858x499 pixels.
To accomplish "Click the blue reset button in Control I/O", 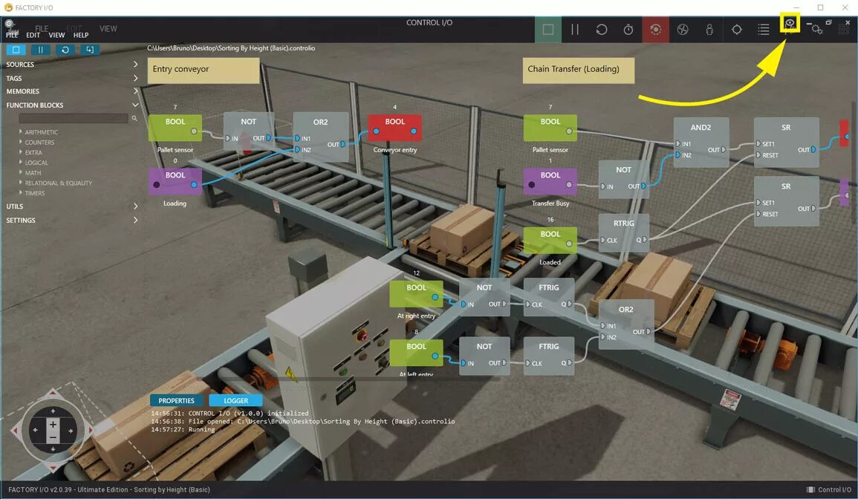I will [65, 50].
